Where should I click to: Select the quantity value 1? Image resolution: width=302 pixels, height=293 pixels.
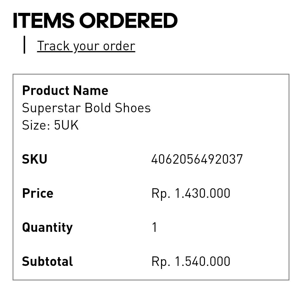(x=154, y=227)
